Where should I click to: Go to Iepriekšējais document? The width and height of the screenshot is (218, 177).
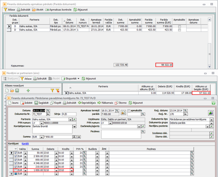point(87,103)
